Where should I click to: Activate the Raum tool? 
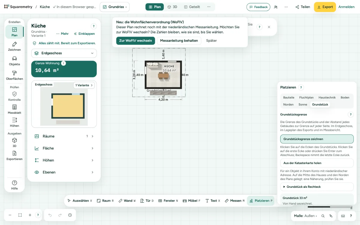[105, 201]
